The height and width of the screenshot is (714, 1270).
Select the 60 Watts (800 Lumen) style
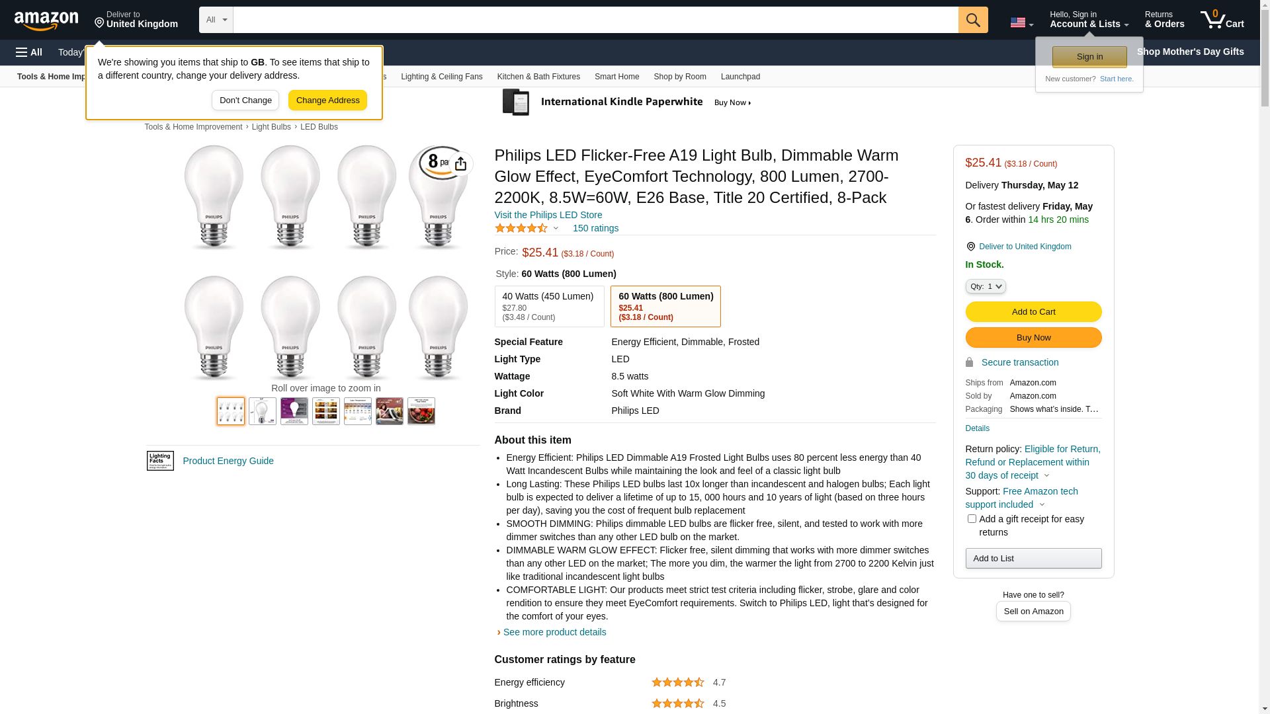tap(665, 306)
